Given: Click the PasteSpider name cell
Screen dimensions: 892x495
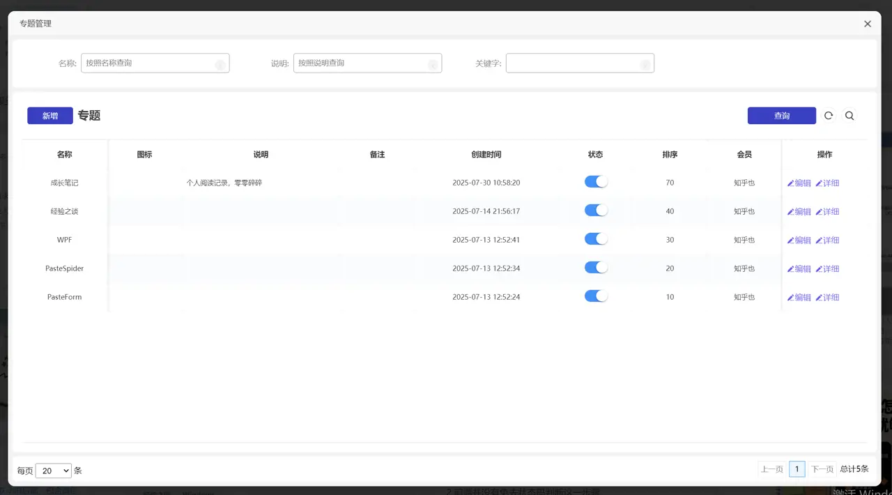Looking at the screenshot, I should (x=64, y=268).
